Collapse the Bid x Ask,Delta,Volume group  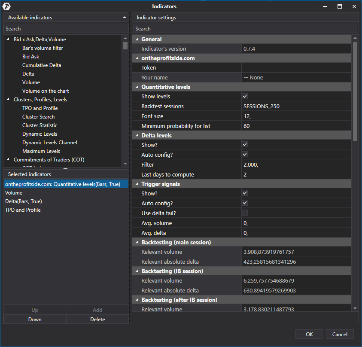point(8,39)
